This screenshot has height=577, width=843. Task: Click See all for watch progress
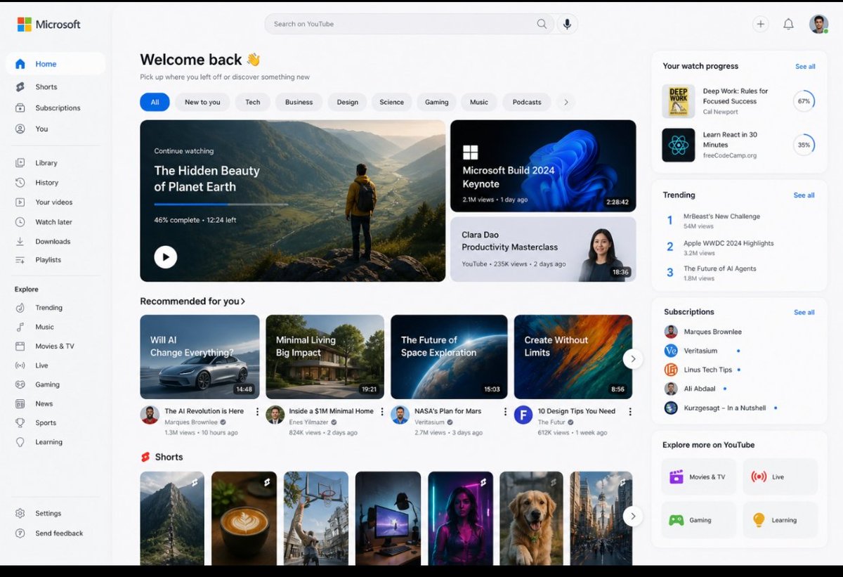(x=805, y=67)
